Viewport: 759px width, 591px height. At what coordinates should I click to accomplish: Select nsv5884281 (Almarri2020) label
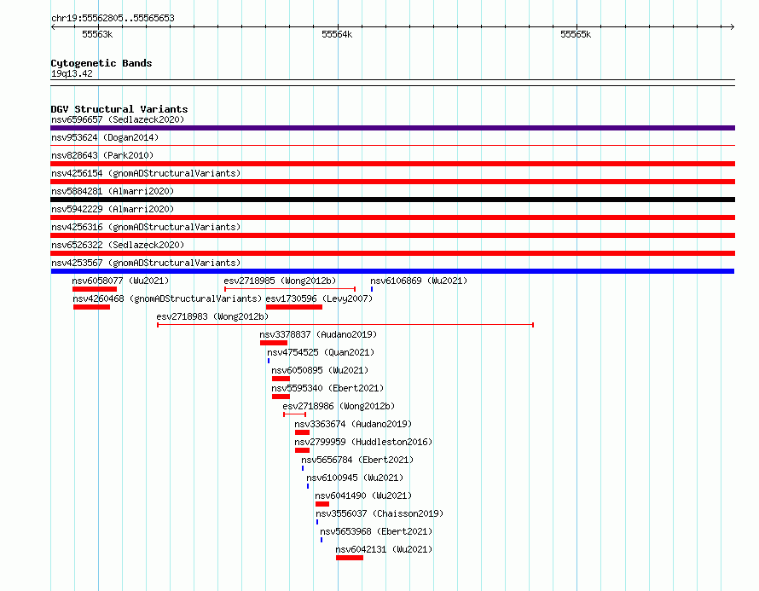pos(113,191)
